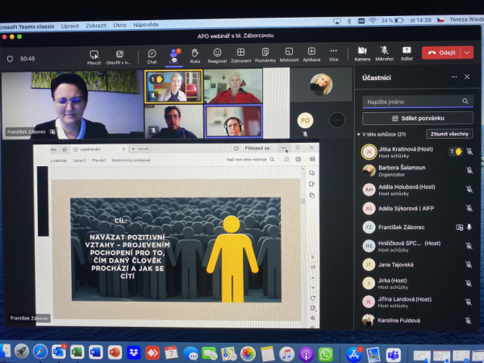
Task: Click the Napište jméno search field
Action: coord(411,102)
